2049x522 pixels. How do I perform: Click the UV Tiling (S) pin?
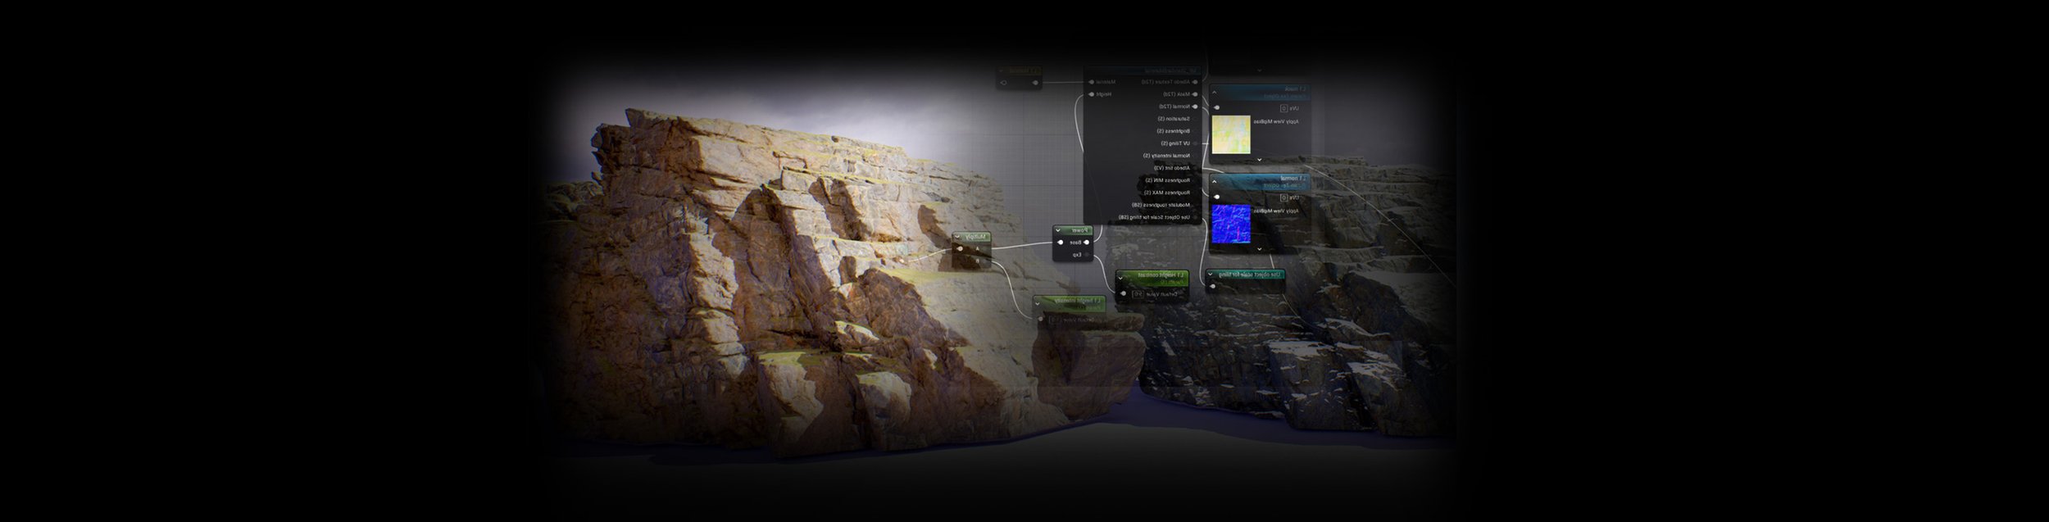point(1195,143)
